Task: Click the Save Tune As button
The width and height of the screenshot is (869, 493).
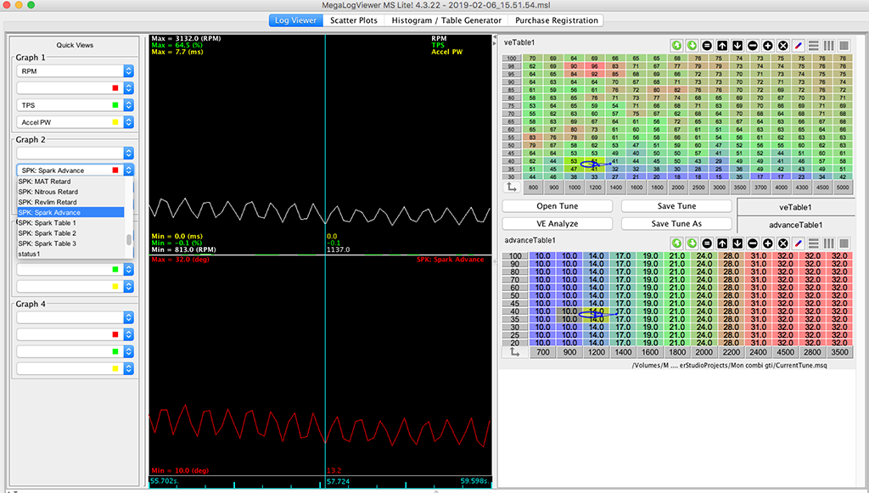Action: point(676,224)
